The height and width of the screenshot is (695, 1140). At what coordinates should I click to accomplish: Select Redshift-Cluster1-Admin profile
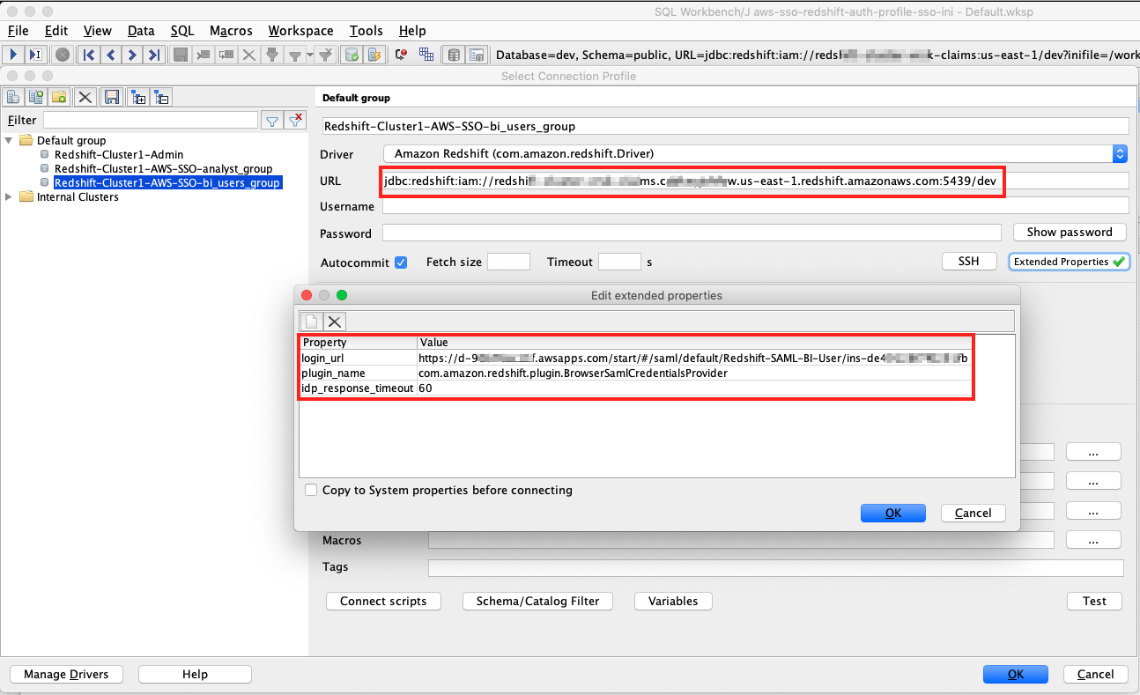coord(119,155)
